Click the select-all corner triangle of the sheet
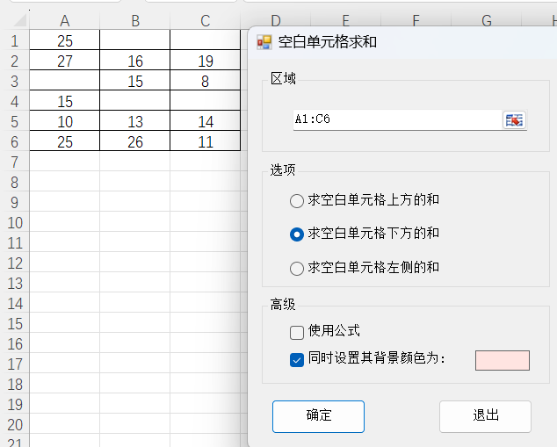The width and height of the screenshot is (557, 447). [x=20, y=20]
